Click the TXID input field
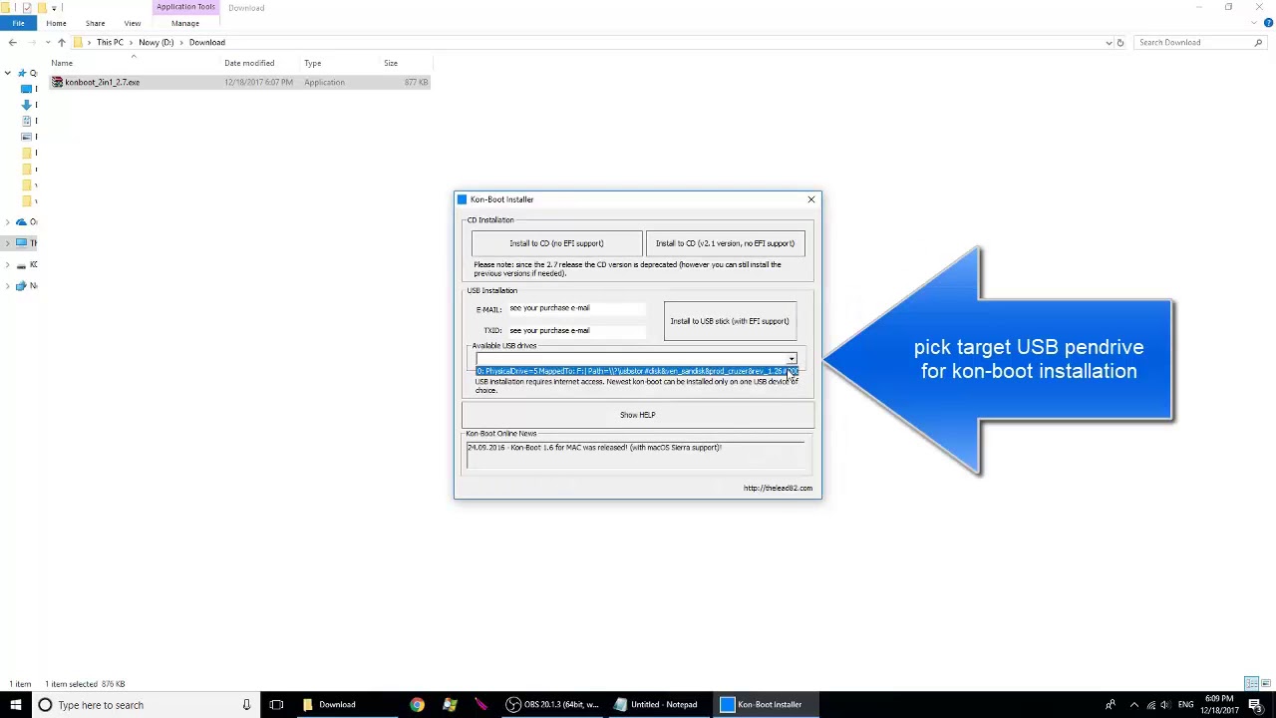 [x=576, y=330]
